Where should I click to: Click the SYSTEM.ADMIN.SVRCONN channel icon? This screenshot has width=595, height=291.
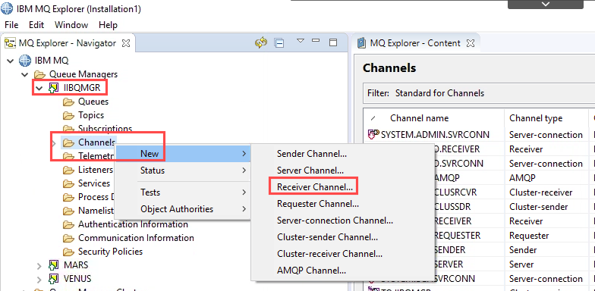[x=373, y=134]
